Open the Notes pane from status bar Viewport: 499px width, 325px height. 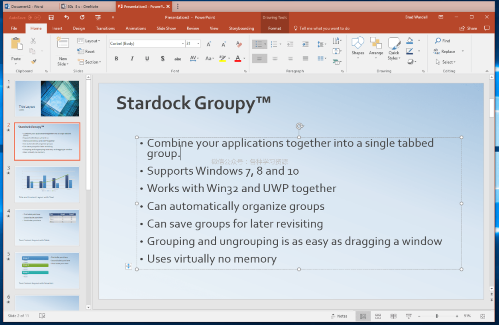point(339,316)
